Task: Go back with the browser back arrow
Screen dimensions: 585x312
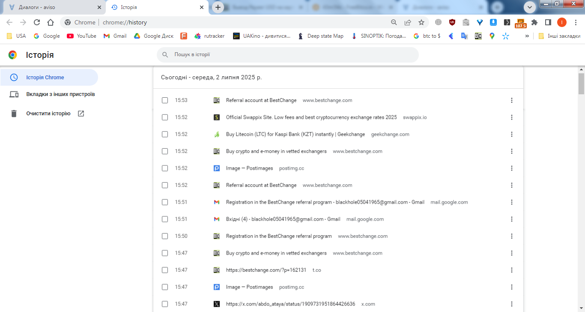Action: point(9,22)
